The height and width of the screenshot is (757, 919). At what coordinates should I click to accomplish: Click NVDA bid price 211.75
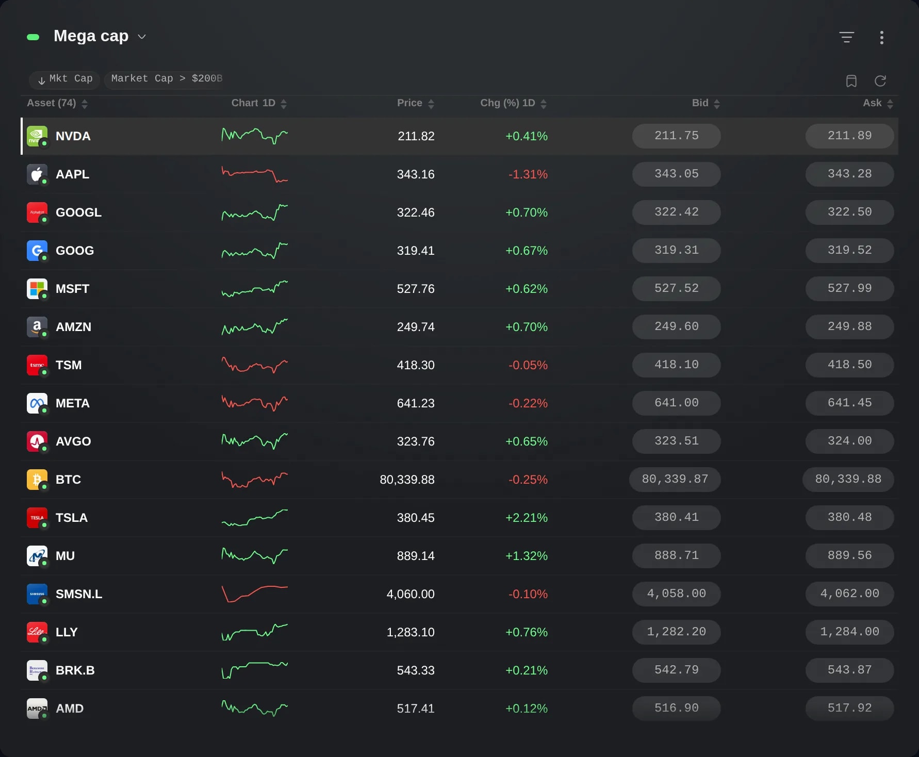(677, 136)
